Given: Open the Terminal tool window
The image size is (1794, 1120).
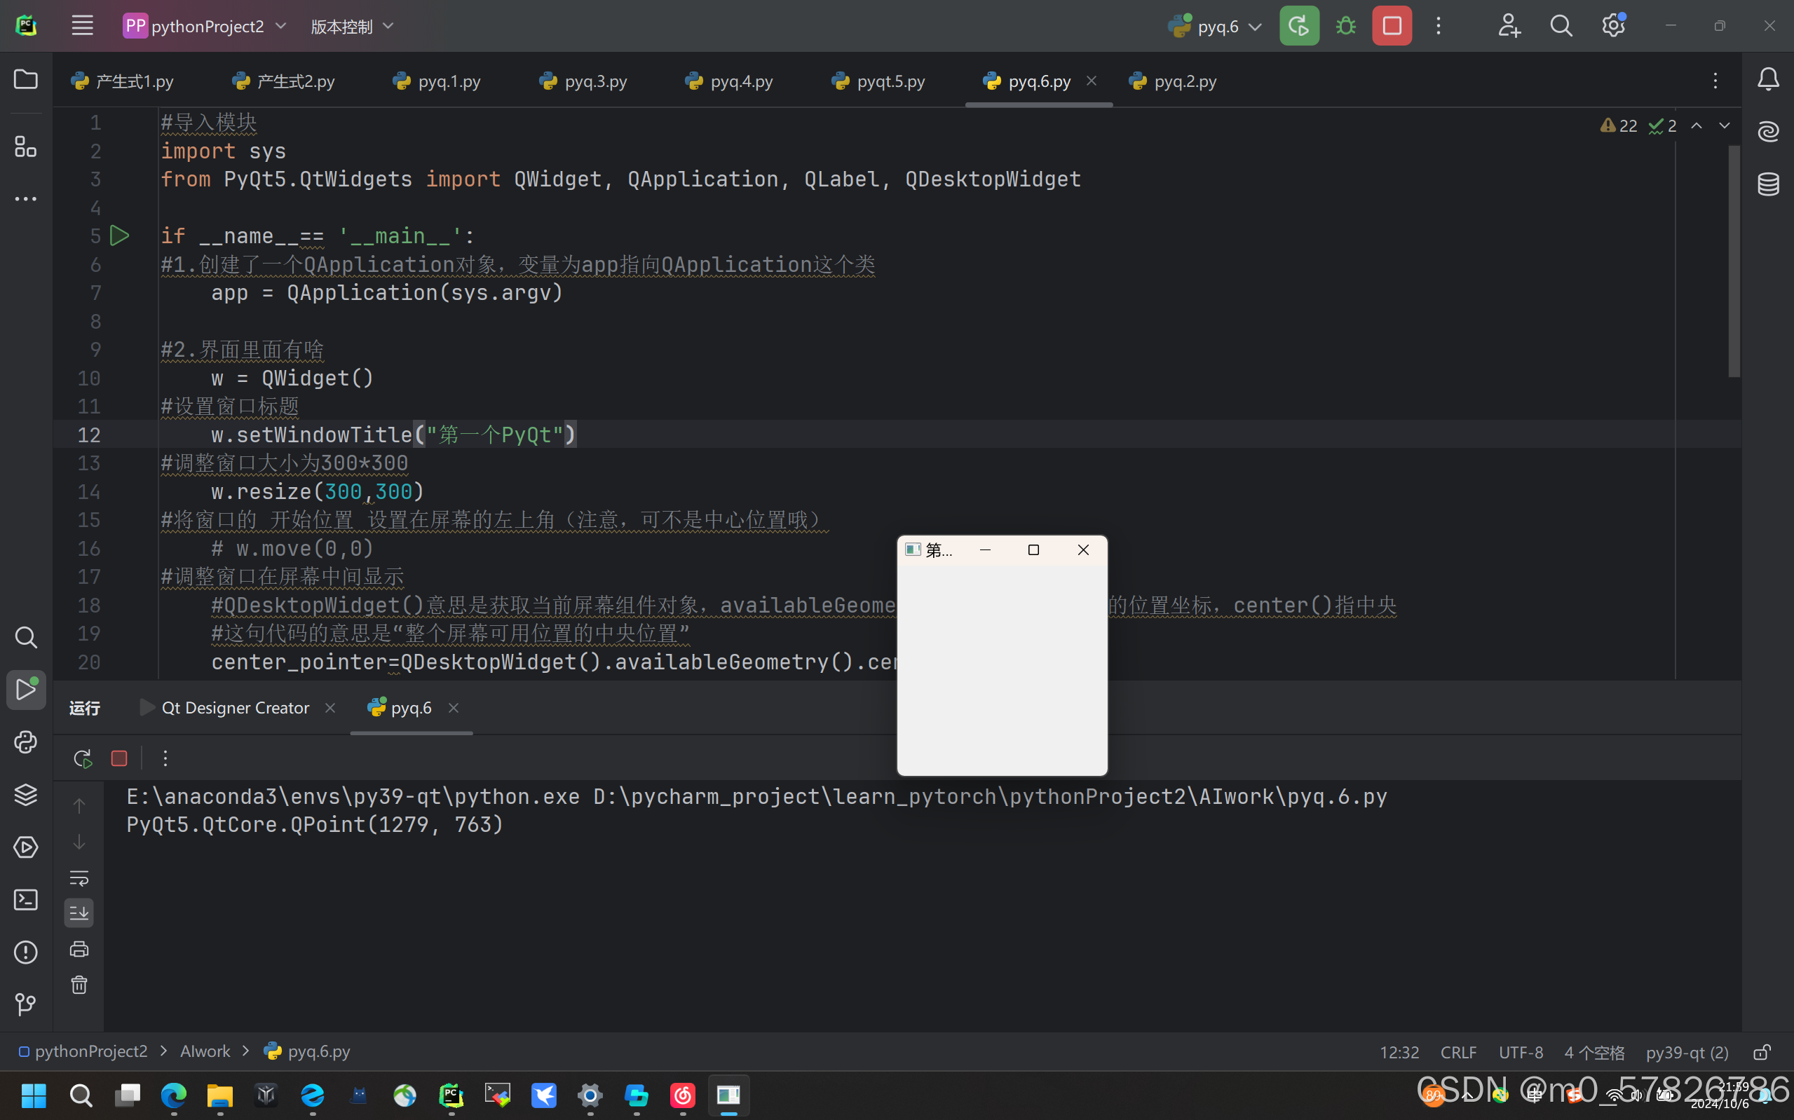Looking at the screenshot, I should pyautogui.click(x=26, y=900).
